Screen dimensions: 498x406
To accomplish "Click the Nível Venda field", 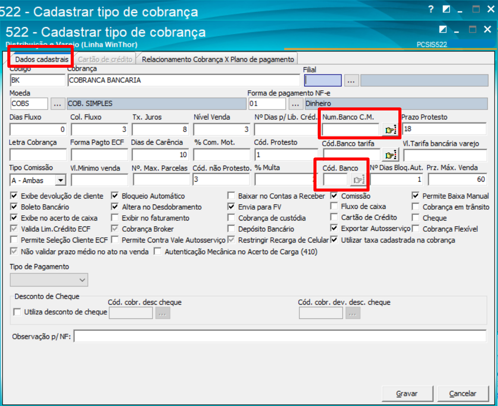I will [x=222, y=129].
